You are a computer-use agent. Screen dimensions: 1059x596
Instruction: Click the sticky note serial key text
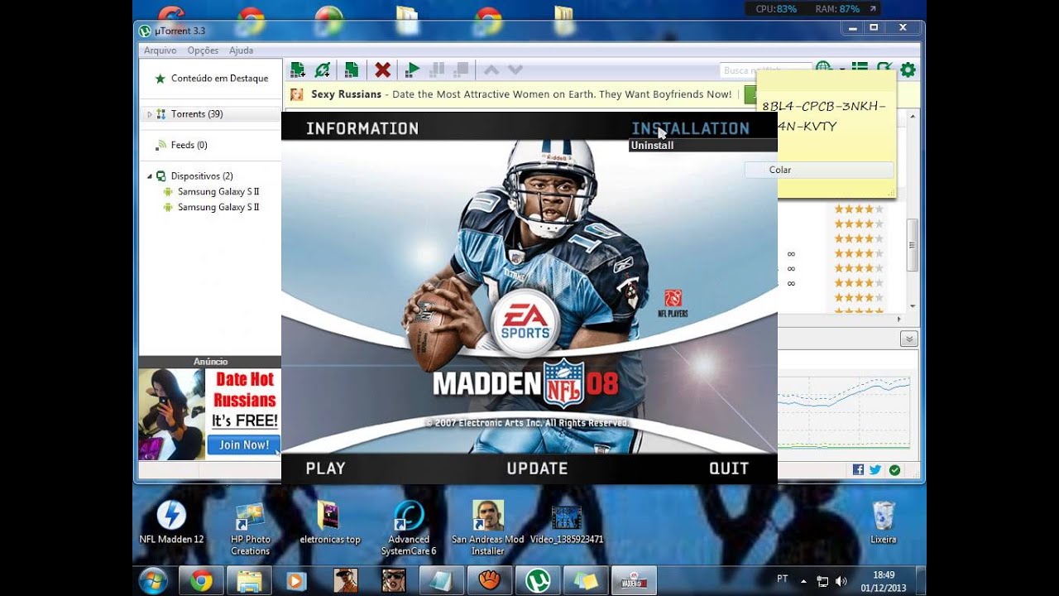(x=823, y=116)
